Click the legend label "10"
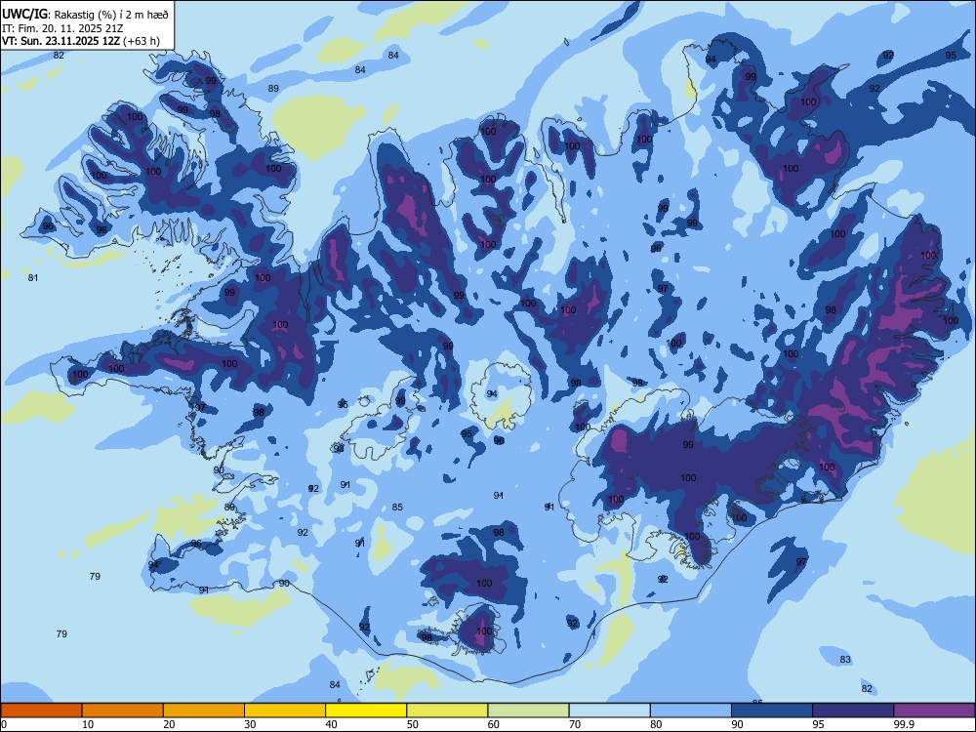This screenshot has height=732, width=976. click(x=88, y=724)
